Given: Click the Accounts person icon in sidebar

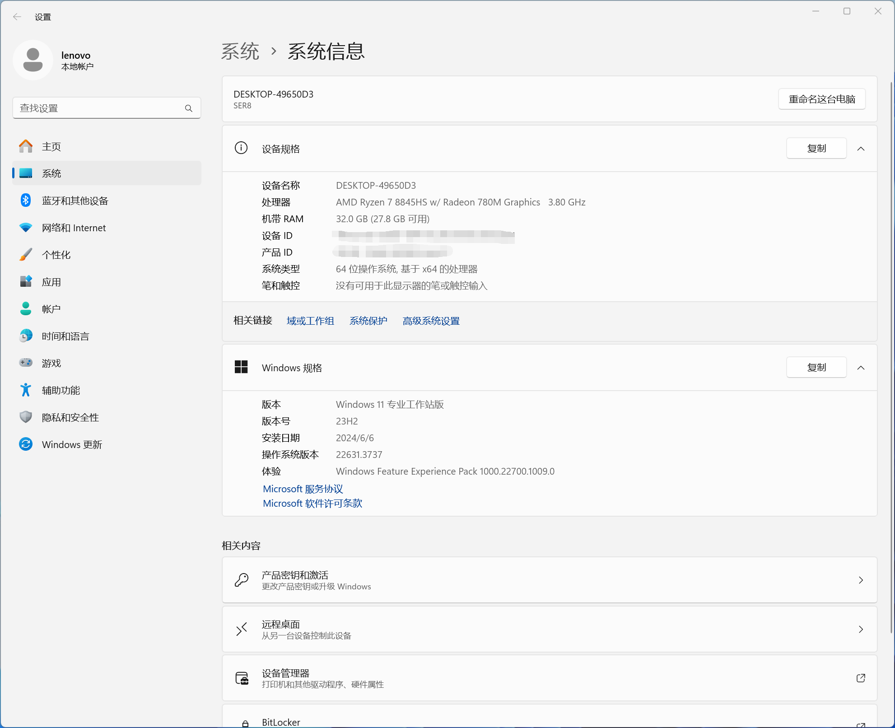Looking at the screenshot, I should (26, 309).
